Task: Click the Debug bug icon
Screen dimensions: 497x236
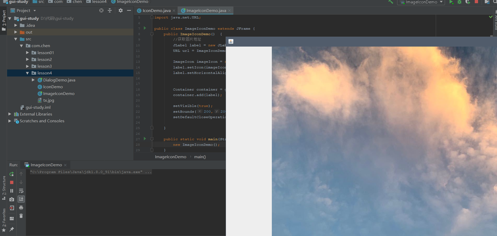Action: point(459,2)
